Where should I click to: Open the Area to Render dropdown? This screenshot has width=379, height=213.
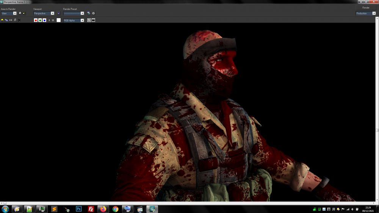click(15, 13)
